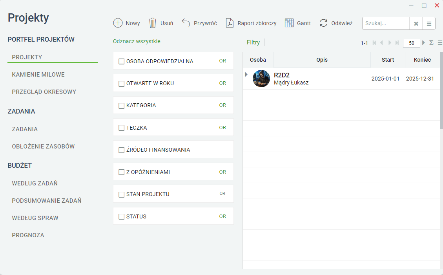Click the Przywróć undo arrow icon
The height and width of the screenshot is (275, 443).
(186, 23)
